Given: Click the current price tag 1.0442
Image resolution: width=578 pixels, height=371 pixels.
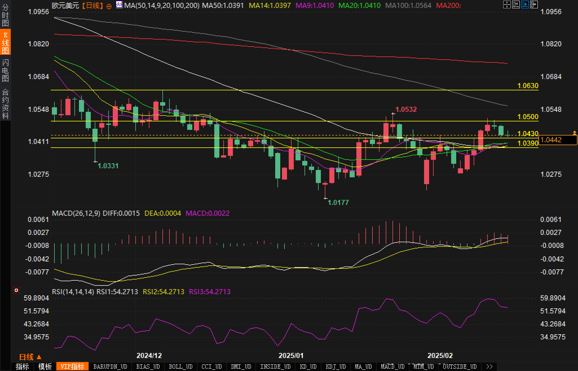Looking at the screenshot, I should 558,140.
